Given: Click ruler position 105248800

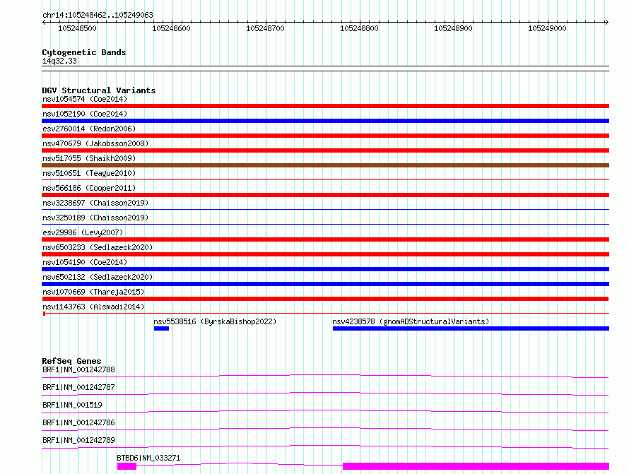Looking at the screenshot, I should point(359,28).
